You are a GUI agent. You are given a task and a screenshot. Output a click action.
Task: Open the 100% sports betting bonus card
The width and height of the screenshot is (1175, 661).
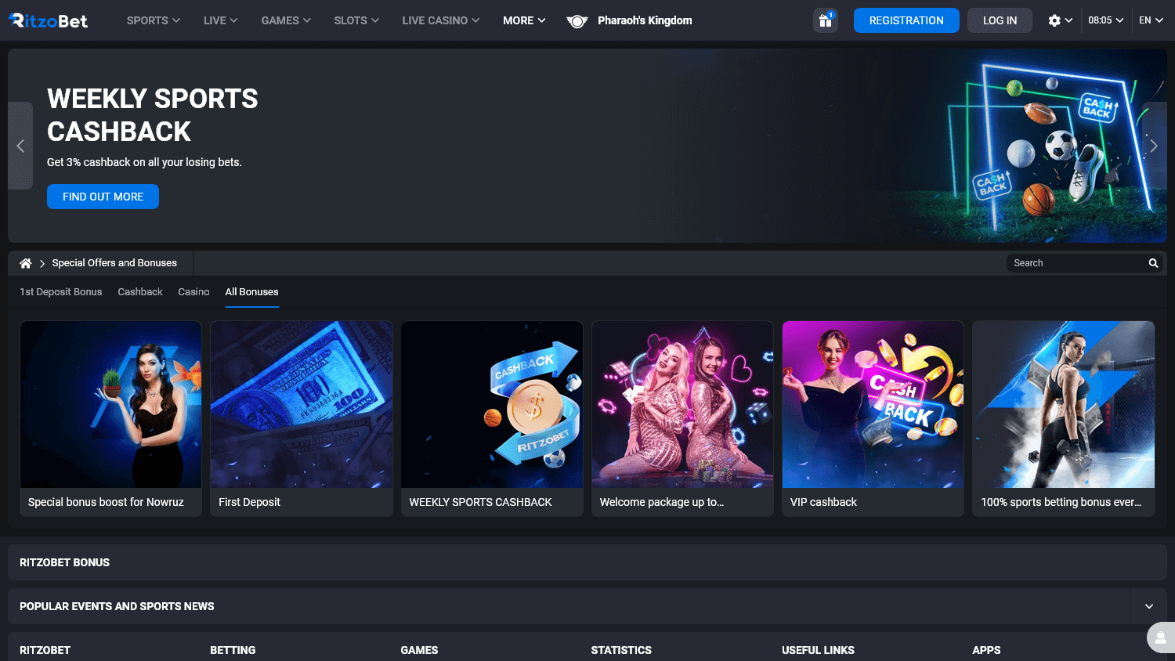click(1064, 419)
